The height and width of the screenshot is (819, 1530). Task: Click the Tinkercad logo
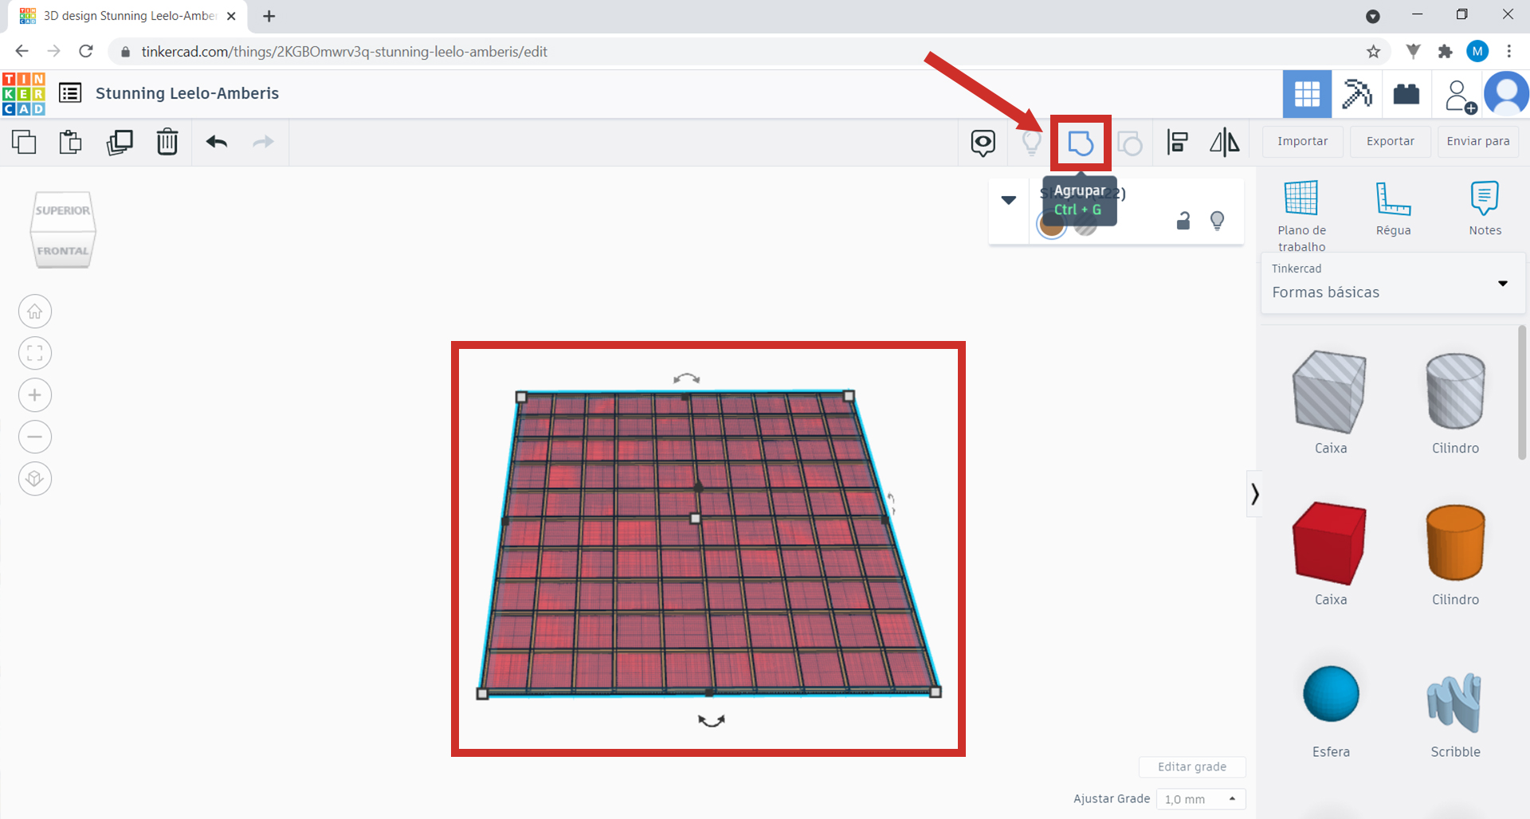click(x=24, y=94)
